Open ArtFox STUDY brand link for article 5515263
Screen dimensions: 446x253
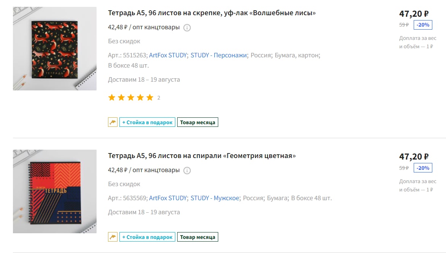168,55
